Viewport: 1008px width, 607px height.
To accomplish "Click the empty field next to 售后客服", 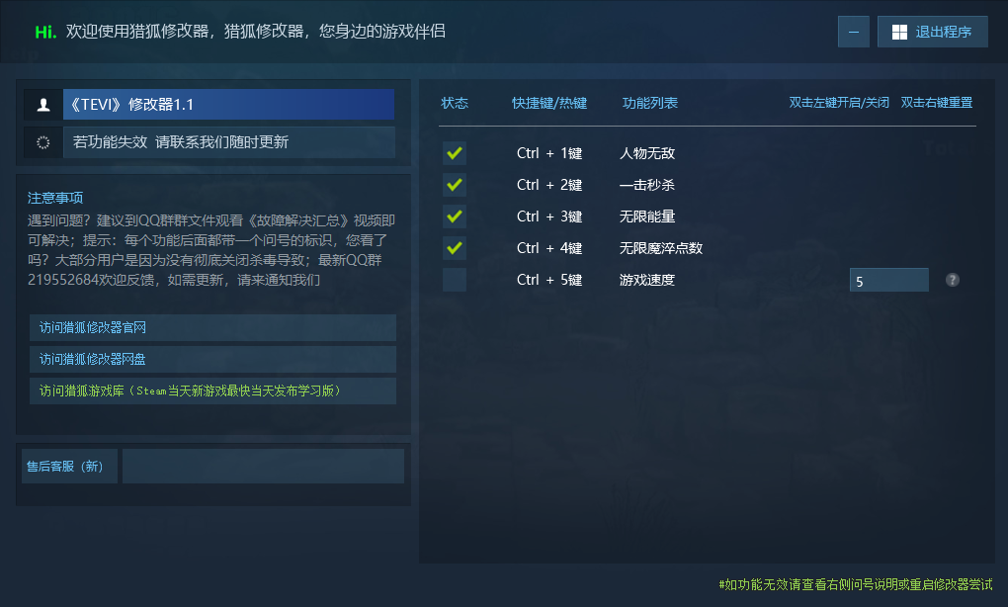I will click(x=263, y=467).
